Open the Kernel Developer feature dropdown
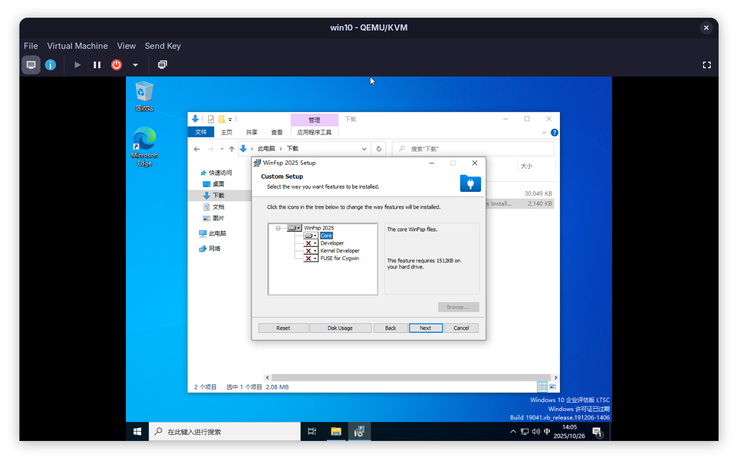Image resolution: width=738 pixels, height=462 pixels. [311, 251]
